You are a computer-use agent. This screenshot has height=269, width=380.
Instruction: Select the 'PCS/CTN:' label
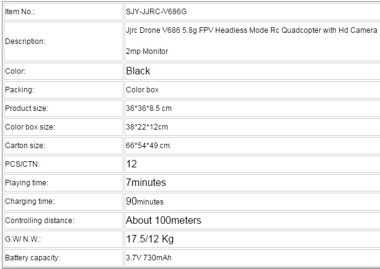[x=22, y=164]
